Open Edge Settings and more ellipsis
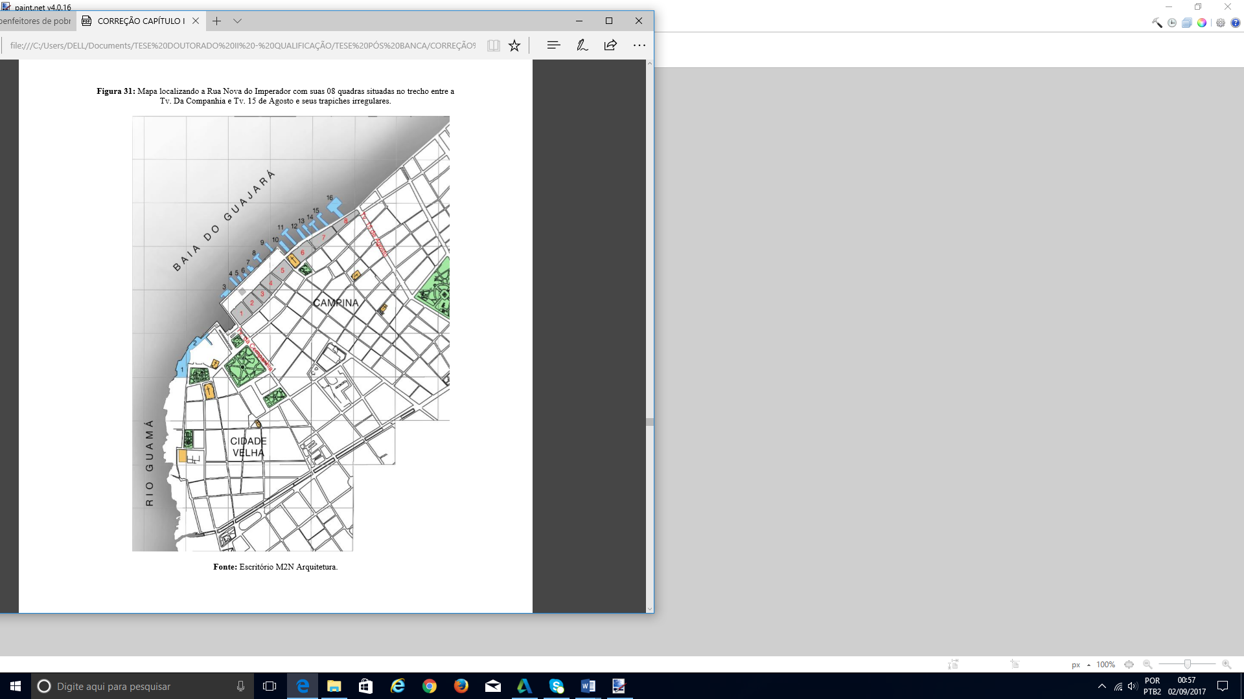Viewport: 1244px width, 699px height. coord(639,45)
